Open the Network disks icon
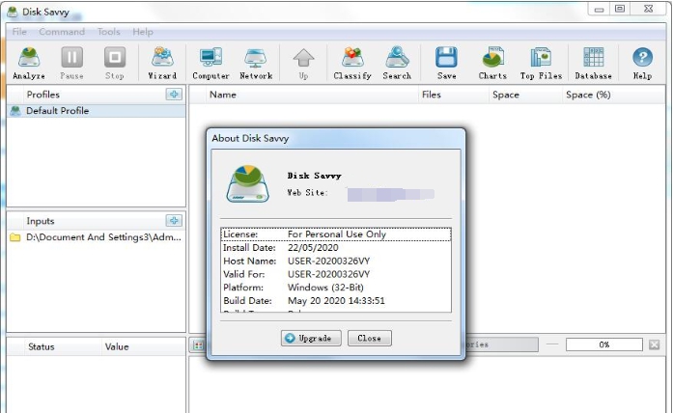This screenshot has width=673, height=413. 256,62
